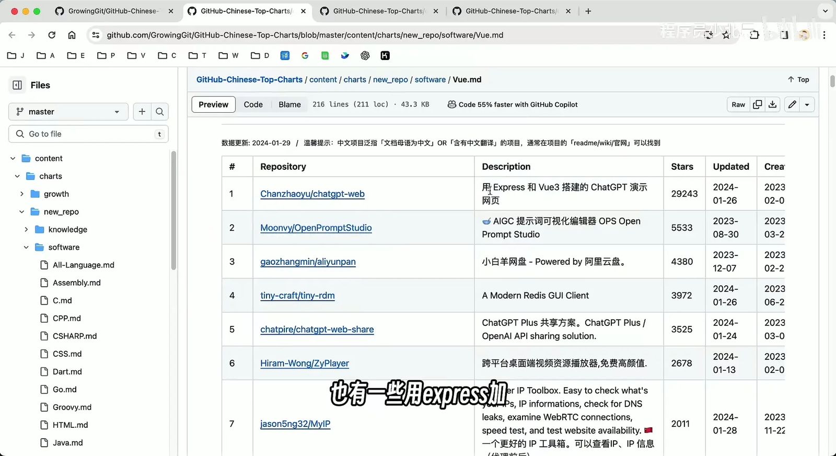Open the tiny-craft/tiny-rdm repository link
The image size is (836, 456).
click(297, 296)
